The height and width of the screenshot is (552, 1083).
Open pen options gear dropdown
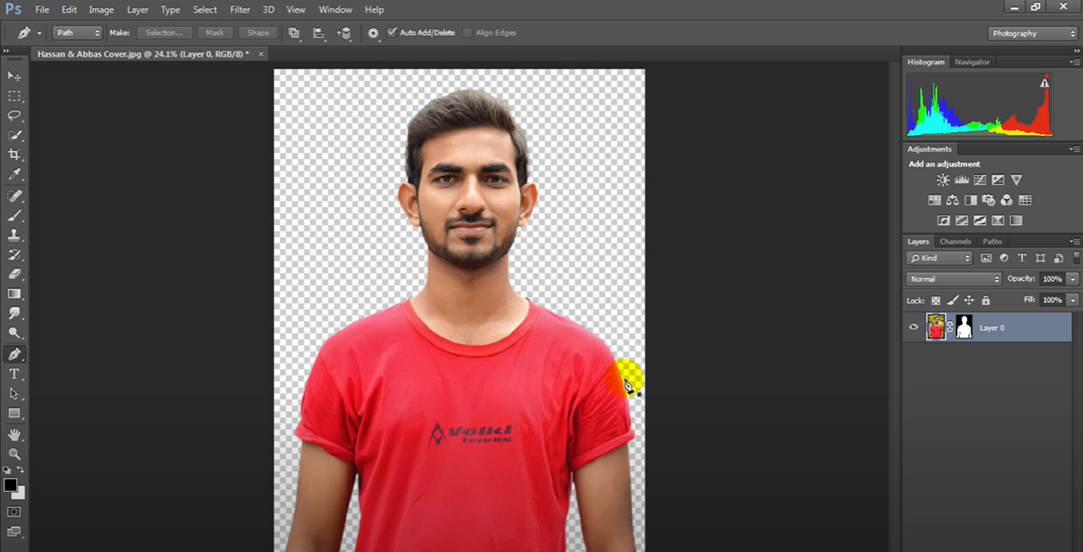[x=373, y=33]
